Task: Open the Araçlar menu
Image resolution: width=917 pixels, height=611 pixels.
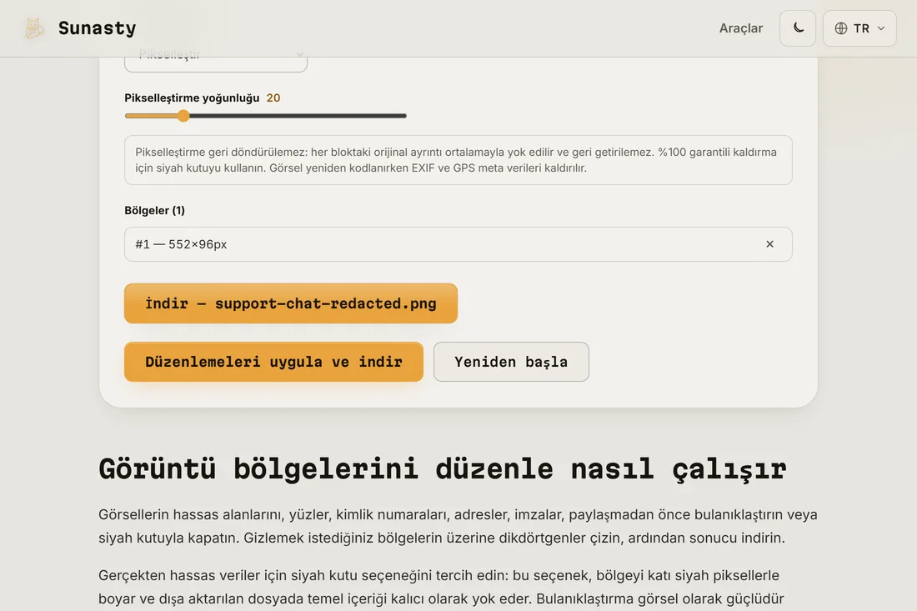Action: pos(741,28)
